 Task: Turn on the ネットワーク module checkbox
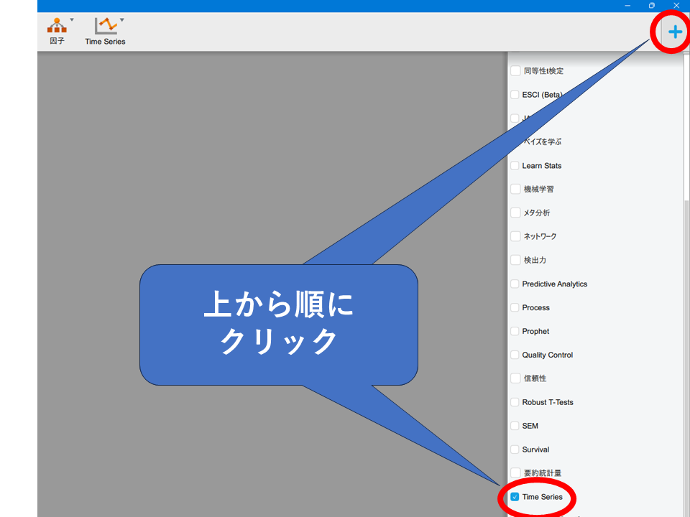(x=515, y=237)
